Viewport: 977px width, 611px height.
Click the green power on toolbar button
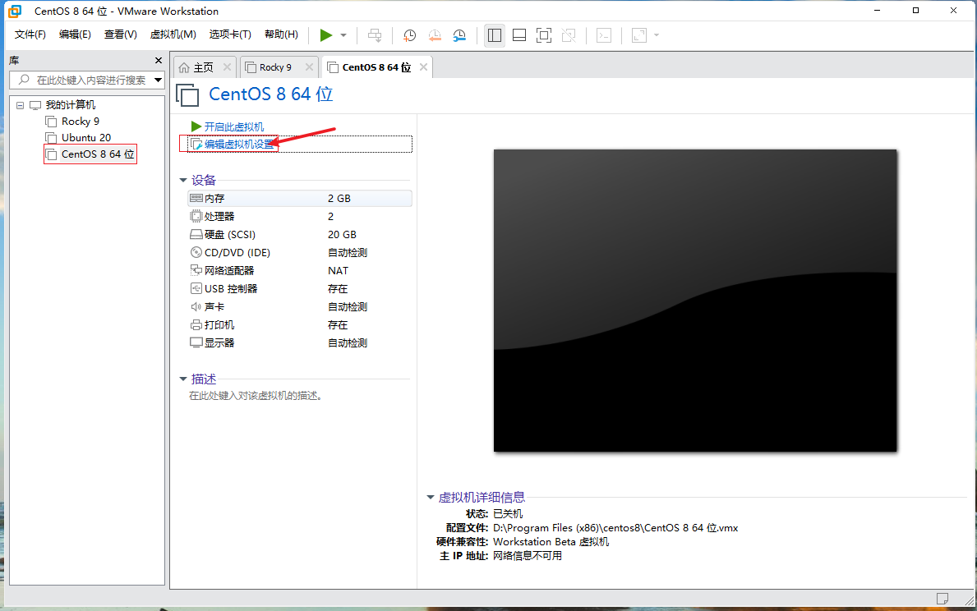click(x=326, y=35)
